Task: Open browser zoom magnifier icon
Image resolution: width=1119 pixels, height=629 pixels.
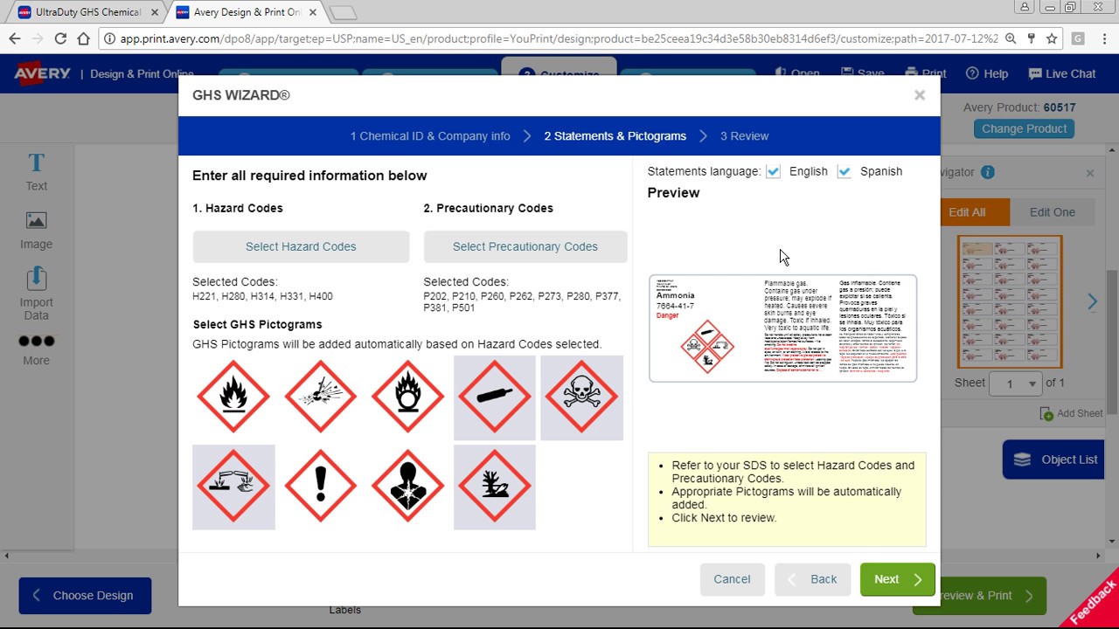Action: click(1011, 38)
